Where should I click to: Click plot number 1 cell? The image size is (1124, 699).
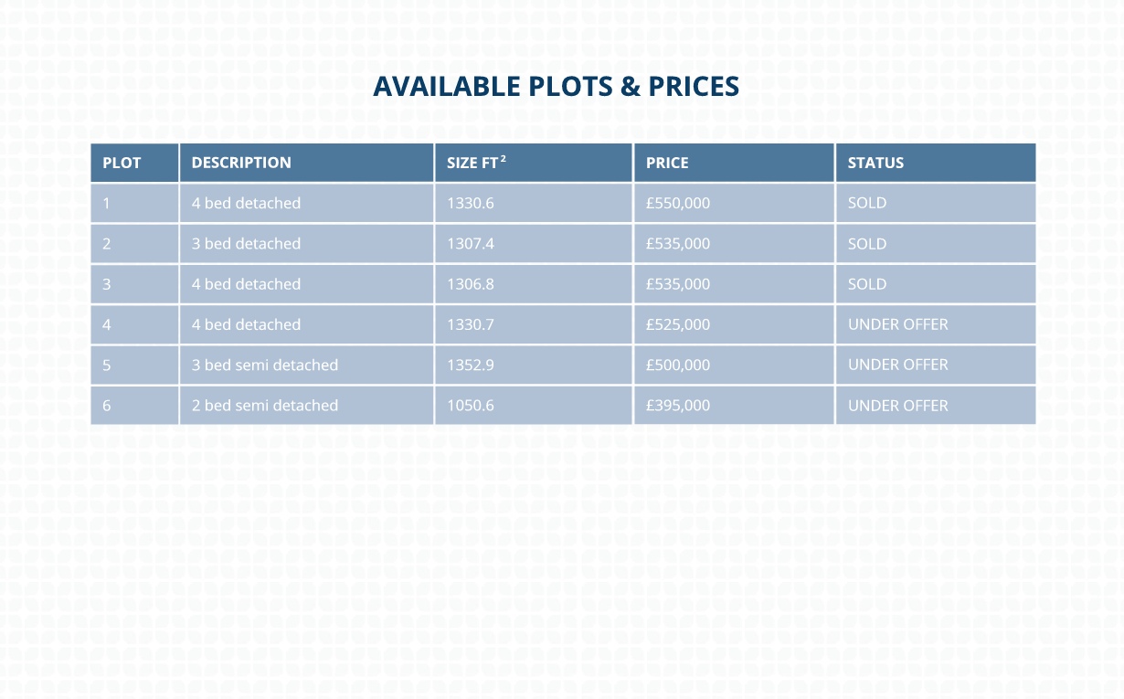pos(134,203)
